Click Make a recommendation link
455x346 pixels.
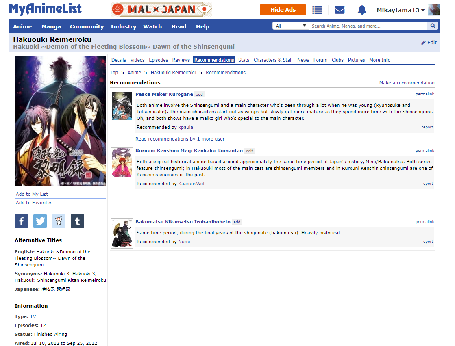(407, 83)
